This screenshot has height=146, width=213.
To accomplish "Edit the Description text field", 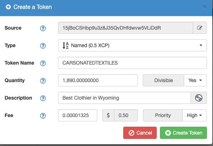I will coord(124,98).
